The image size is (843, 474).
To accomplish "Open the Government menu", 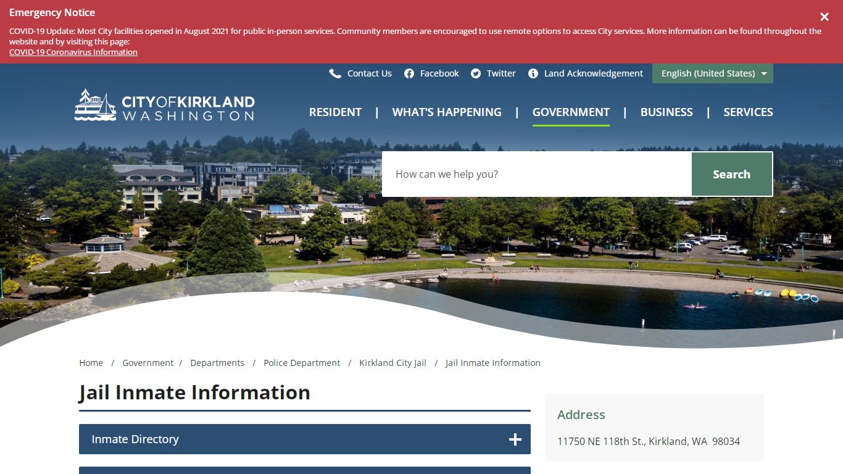I will click(571, 112).
